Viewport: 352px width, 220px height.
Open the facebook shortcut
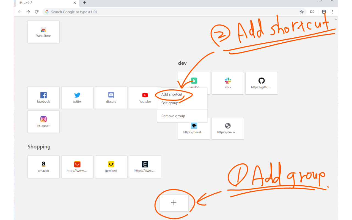point(43,98)
